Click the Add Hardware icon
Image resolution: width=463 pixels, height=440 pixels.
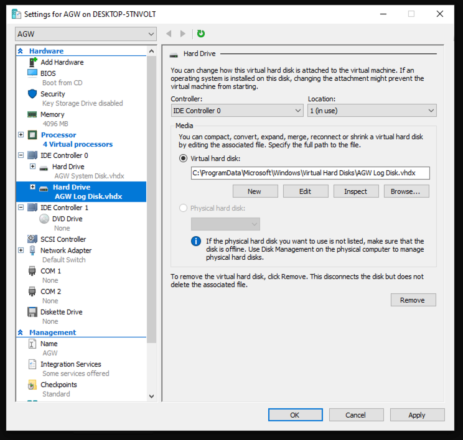point(33,62)
